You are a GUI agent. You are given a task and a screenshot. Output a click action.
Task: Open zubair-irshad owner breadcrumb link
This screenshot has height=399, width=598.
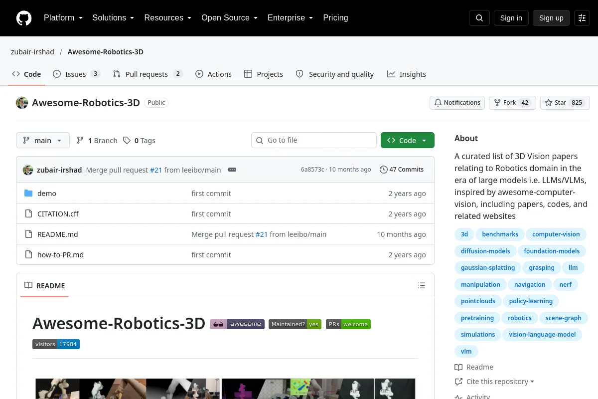(32, 52)
